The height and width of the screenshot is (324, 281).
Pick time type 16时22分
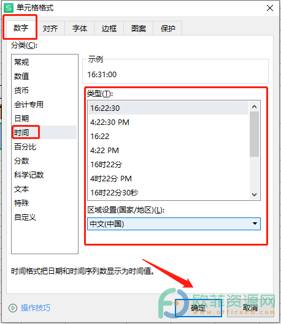[x=169, y=165]
